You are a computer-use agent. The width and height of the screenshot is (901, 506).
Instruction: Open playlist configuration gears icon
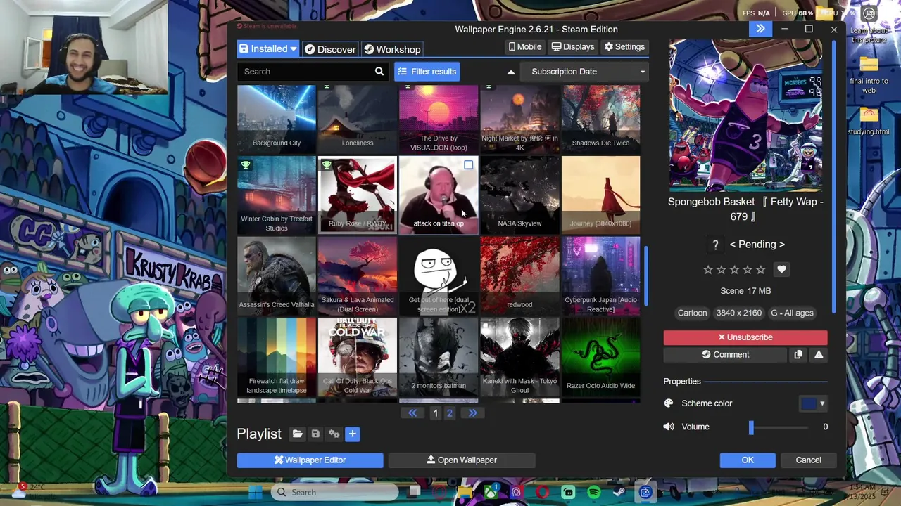point(334,434)
